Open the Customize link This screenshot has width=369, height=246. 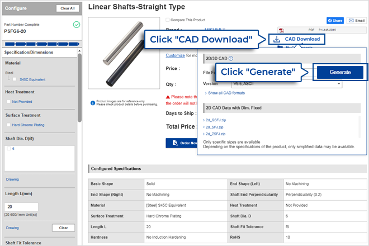[175, 55]
